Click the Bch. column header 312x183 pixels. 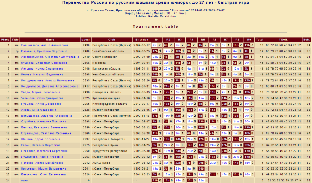point(306,39)
